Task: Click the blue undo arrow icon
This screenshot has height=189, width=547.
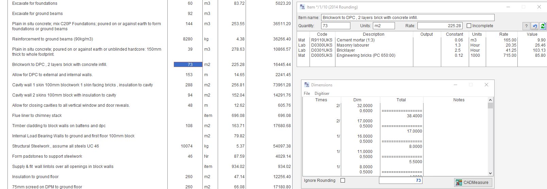Action: click(535, 26)
